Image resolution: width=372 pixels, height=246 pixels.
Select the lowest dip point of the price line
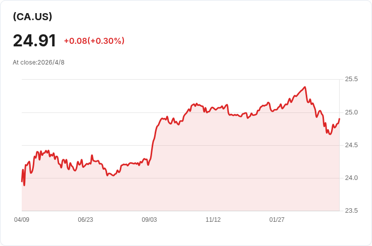pos(24,185)
